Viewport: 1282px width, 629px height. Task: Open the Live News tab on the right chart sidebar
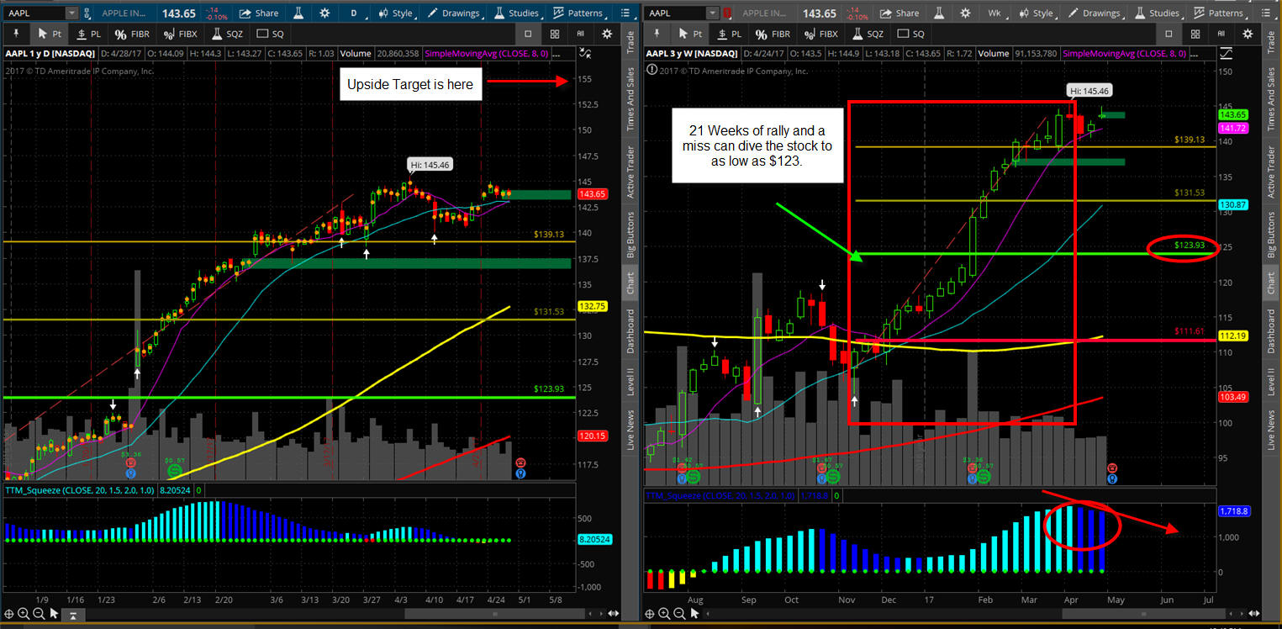tap(1271, 430)
